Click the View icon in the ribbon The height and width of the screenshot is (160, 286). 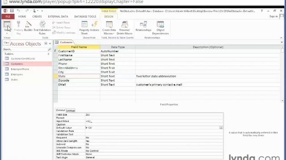(x=7, y=25)
